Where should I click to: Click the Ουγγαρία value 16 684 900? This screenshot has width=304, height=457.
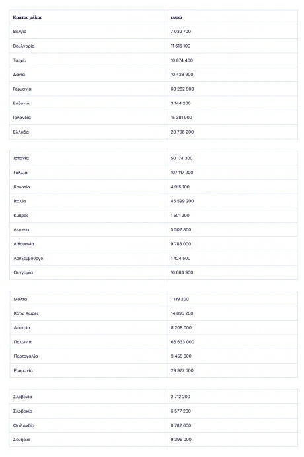pos(182,272)
